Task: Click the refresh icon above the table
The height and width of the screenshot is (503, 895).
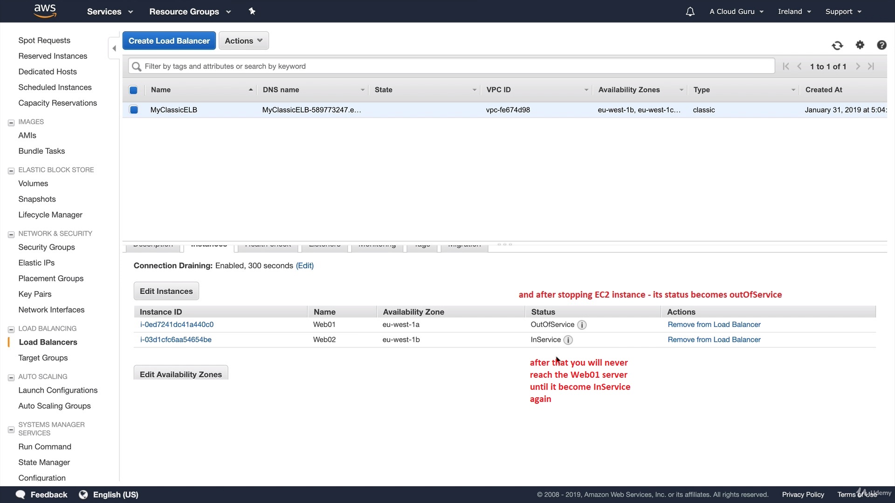Action: (x=837, y=45)
